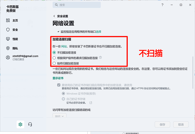Click the 显示证书 link
The image size is (195, 134).
(x=58, y=78)
